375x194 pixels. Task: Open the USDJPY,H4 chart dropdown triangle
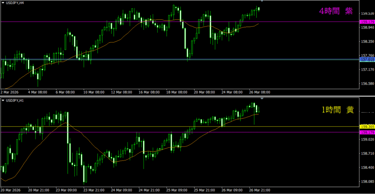click(3, 3)
